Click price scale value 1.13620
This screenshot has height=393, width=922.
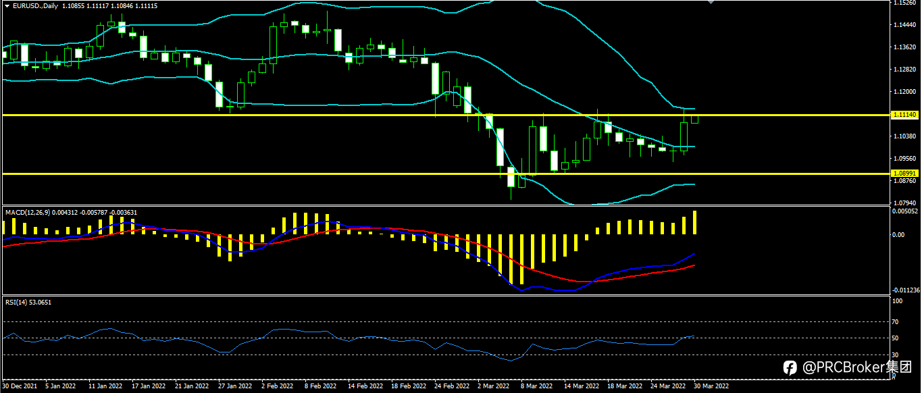point(904,47)
